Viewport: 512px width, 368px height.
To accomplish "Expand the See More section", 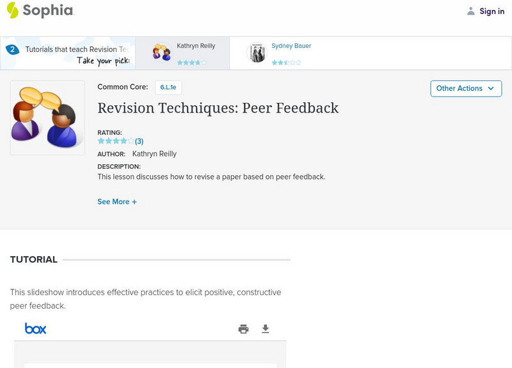I will [117, 202].
